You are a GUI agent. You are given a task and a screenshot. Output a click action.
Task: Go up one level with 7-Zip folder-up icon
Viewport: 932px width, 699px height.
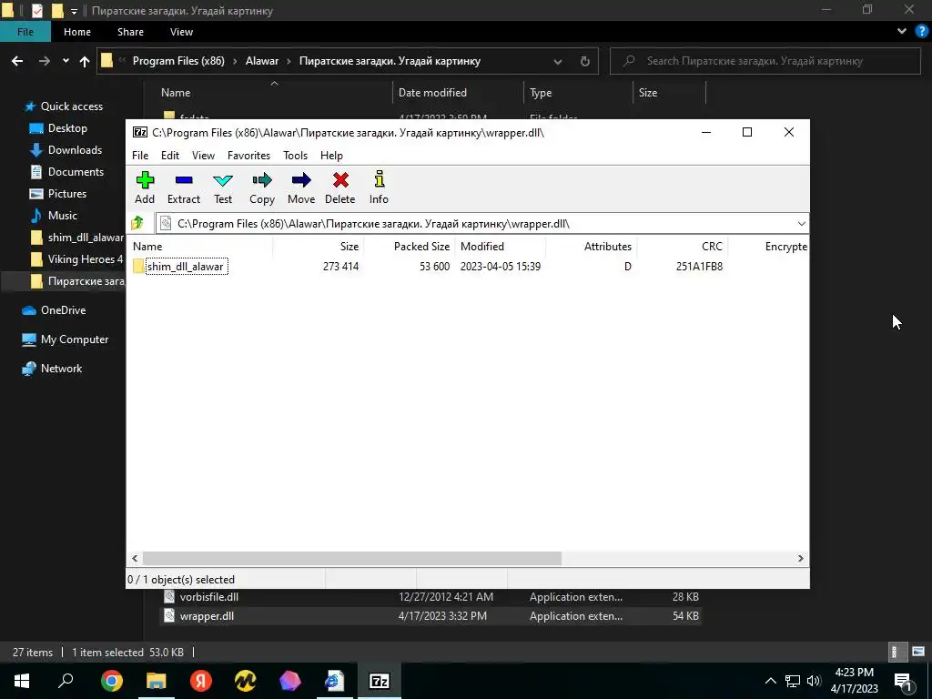tap(138, 224)
